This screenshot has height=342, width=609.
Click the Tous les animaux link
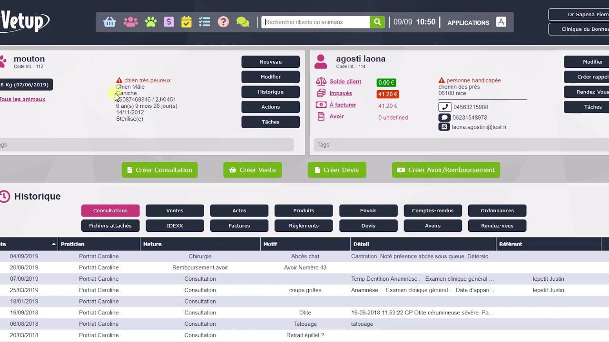tap(22, 99)
